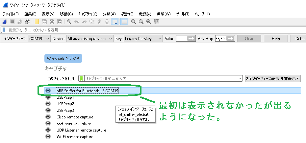Image resolution: width=306 pixels, height=143 pixels.
Task: Click the stop capture square icon
Action: [x=12, y=22]
